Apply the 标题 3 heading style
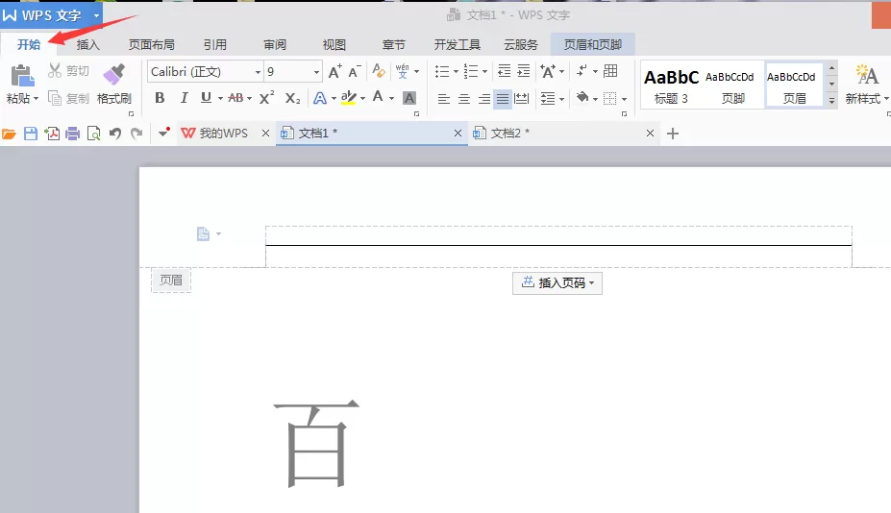This screenshot has width=891, height=513. (671, 85)
